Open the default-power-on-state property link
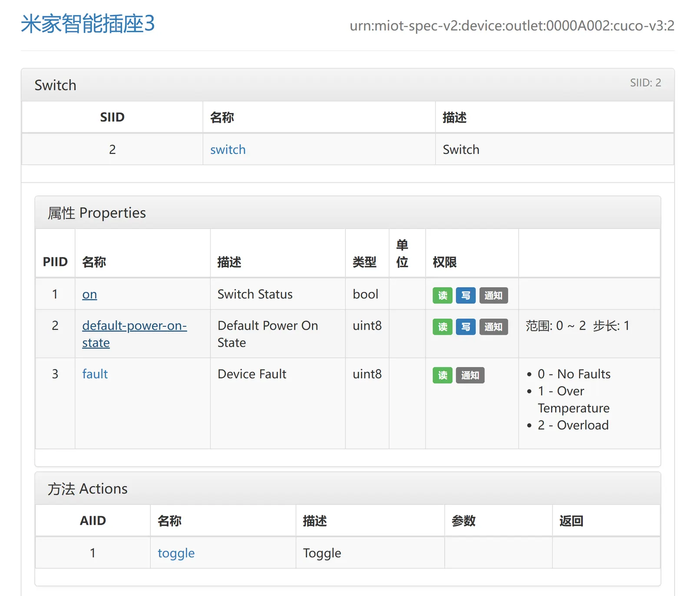695x596 pixels. tap(134, 326)
